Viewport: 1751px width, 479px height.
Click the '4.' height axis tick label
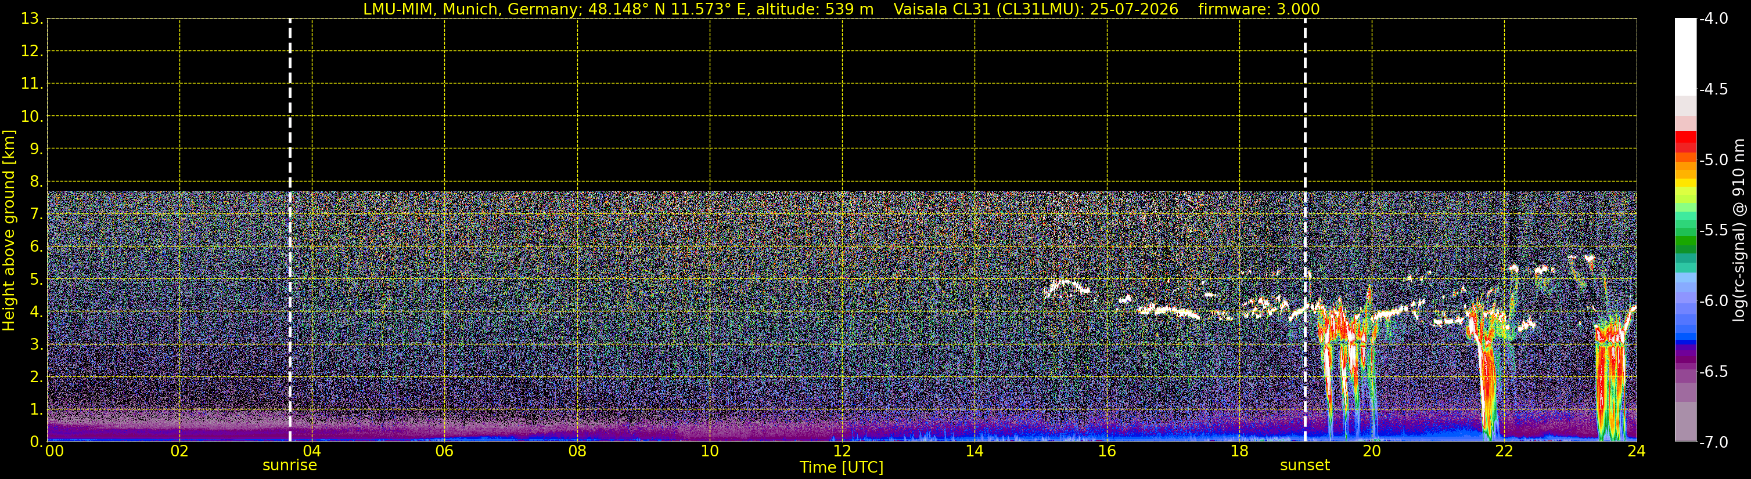click(36, 312)
